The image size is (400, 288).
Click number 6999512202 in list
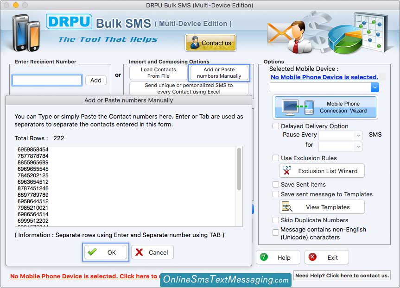(33, 221)
